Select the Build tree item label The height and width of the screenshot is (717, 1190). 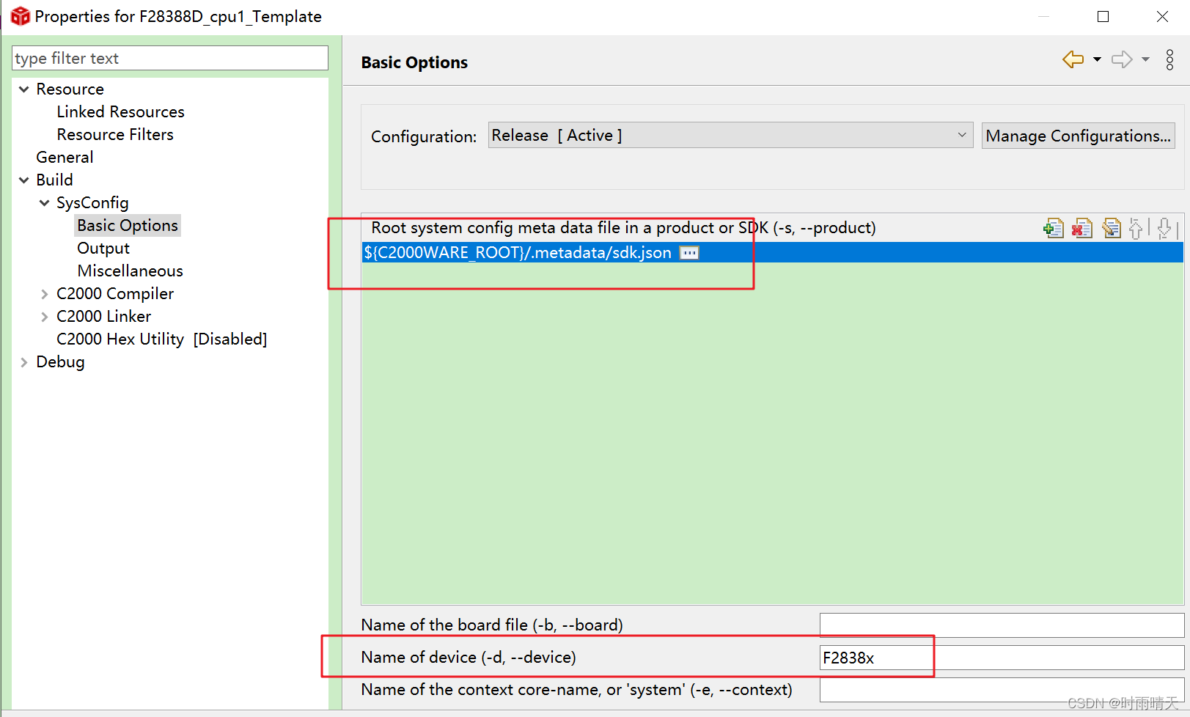(x=54, y=180)
